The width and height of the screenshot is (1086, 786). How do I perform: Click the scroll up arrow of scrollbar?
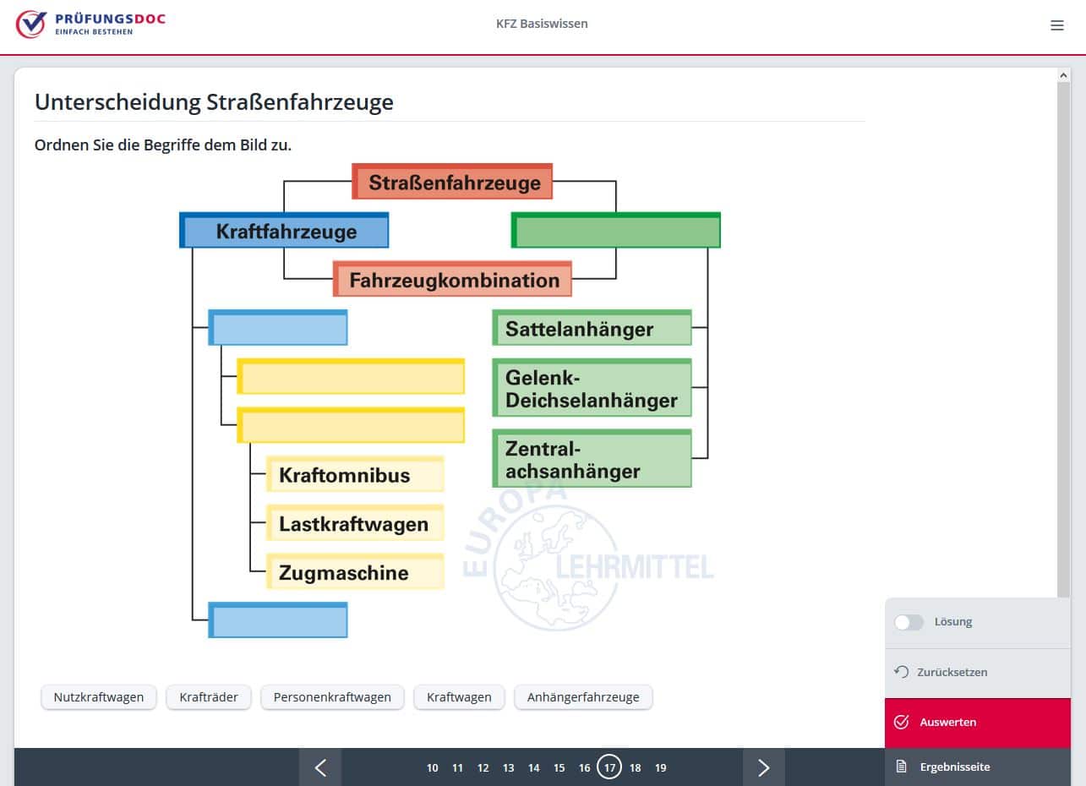point(1063,75)
